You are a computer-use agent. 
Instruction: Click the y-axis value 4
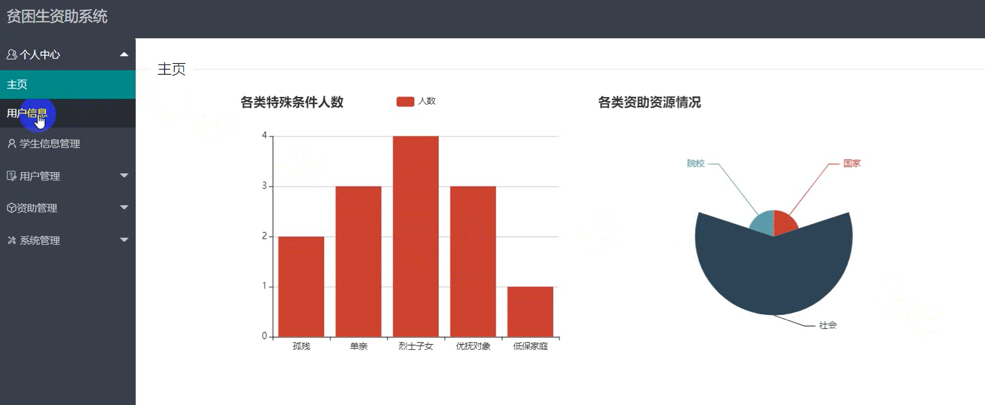(265, 136)
